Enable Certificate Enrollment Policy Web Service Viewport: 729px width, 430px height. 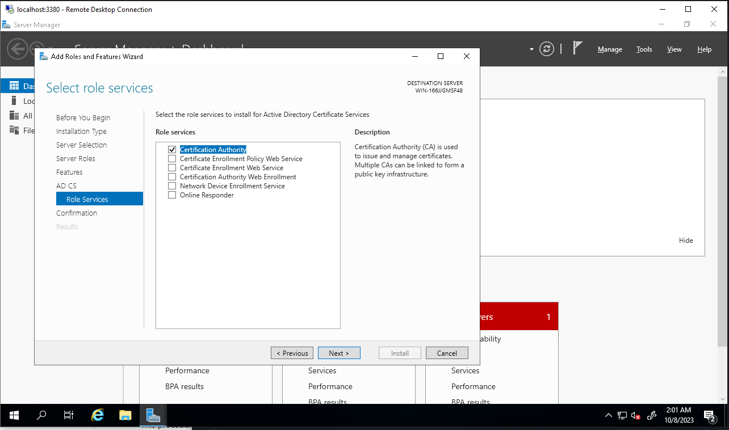pos(172,159)
